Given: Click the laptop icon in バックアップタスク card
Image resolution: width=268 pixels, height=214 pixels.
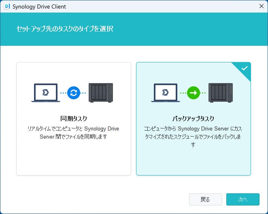Looking at the screenshot, I should pyautogui.click(x=165, y=93).
